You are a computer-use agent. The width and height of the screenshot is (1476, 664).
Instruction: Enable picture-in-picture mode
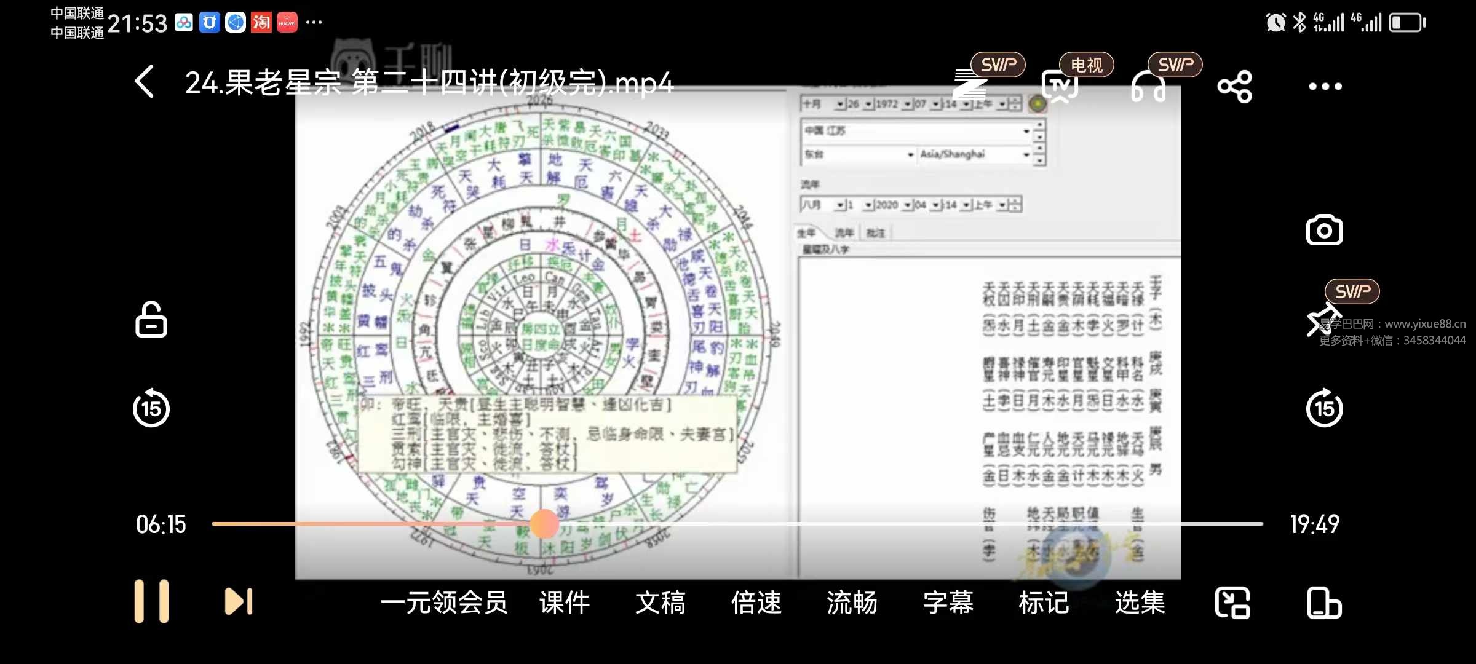1232,603
